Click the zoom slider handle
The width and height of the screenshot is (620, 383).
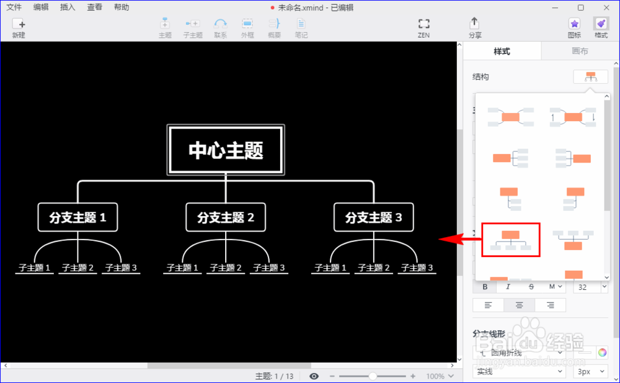pos(373,376)
